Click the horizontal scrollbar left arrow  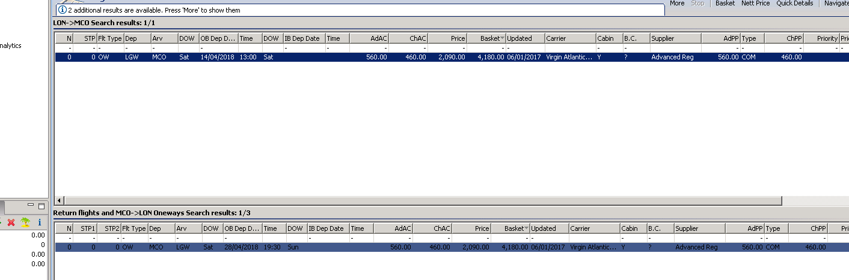coord(59,200)
